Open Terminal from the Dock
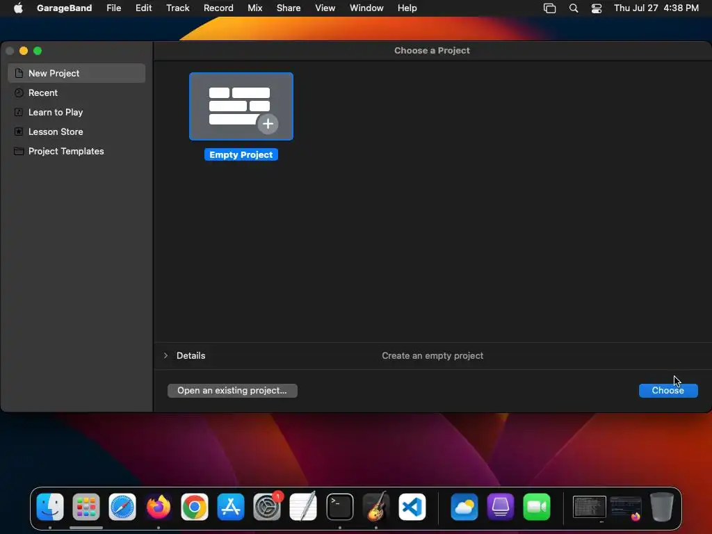 [x=339, y=507]
